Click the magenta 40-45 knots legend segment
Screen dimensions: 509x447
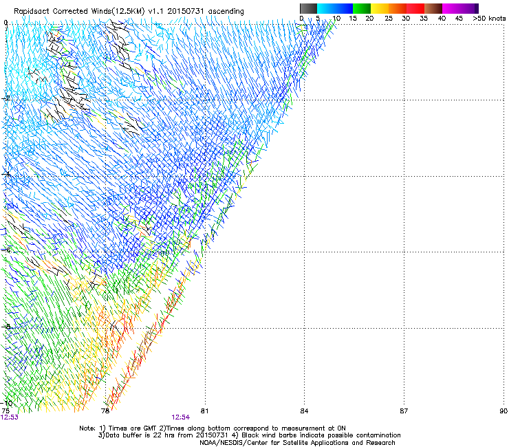tap(451, 8)
